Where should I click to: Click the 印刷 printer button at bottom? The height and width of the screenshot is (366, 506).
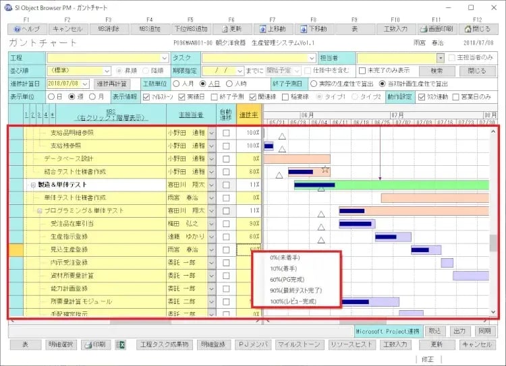(96, 344)
